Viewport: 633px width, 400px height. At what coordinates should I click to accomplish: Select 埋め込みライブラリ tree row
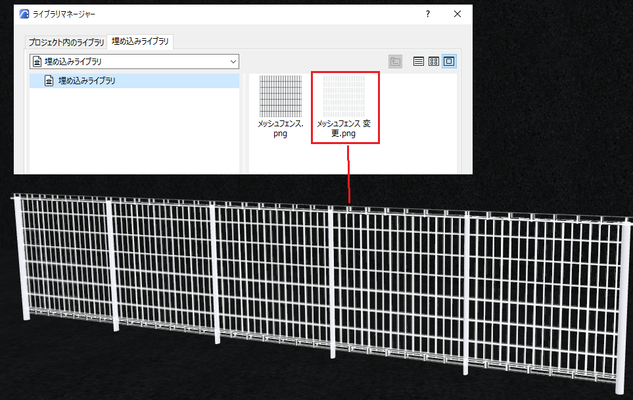135,81
